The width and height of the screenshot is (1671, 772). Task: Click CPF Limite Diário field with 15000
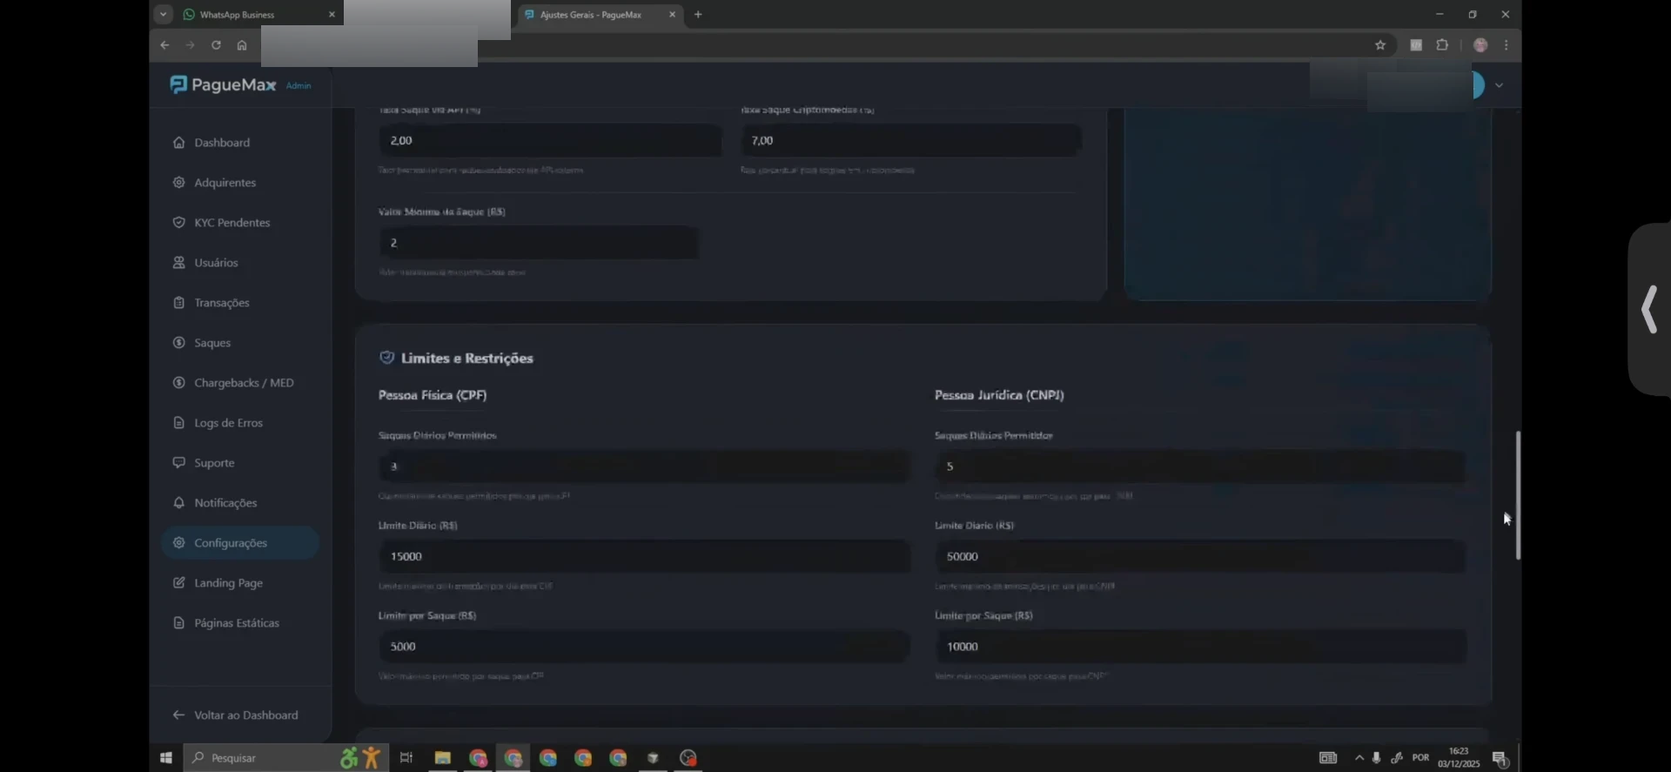pos(645,556)
